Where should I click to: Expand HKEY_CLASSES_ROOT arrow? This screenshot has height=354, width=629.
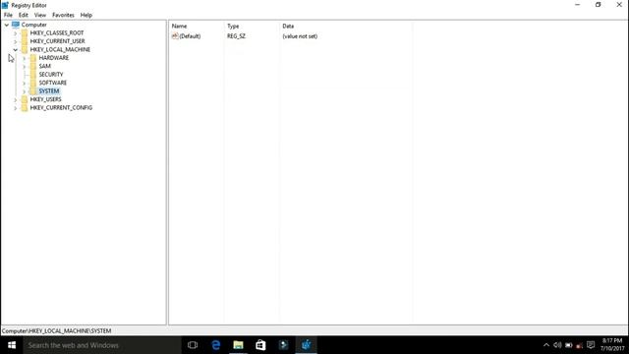pyautogui.click(x=16, y=33)
